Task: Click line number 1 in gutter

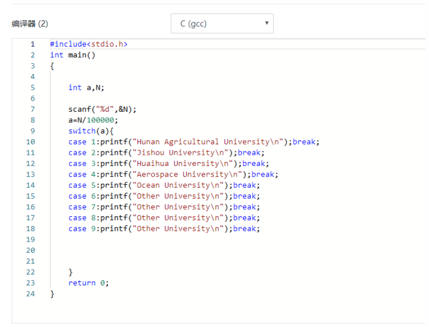Action: tap(33, 44)
